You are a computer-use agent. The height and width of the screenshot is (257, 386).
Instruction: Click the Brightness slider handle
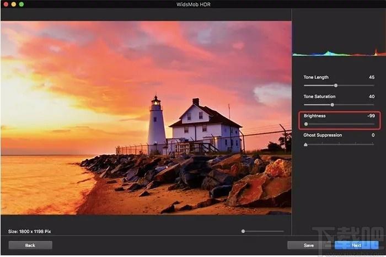point(306,124)
